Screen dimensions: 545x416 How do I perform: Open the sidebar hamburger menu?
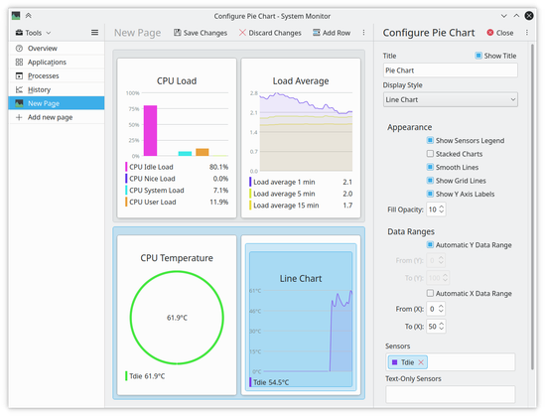[x=94, y=33]
